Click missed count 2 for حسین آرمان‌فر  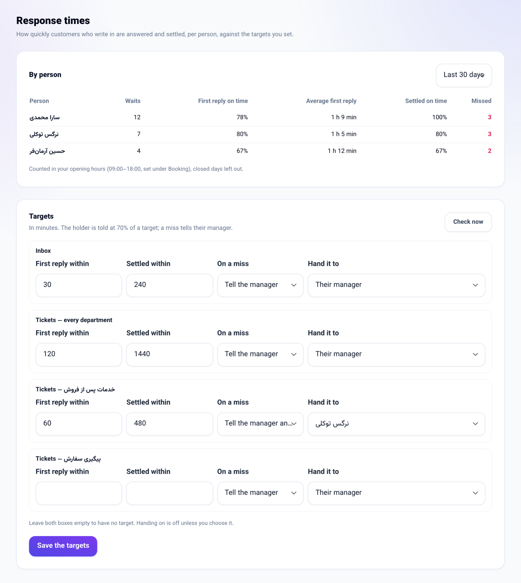point(489,151)
